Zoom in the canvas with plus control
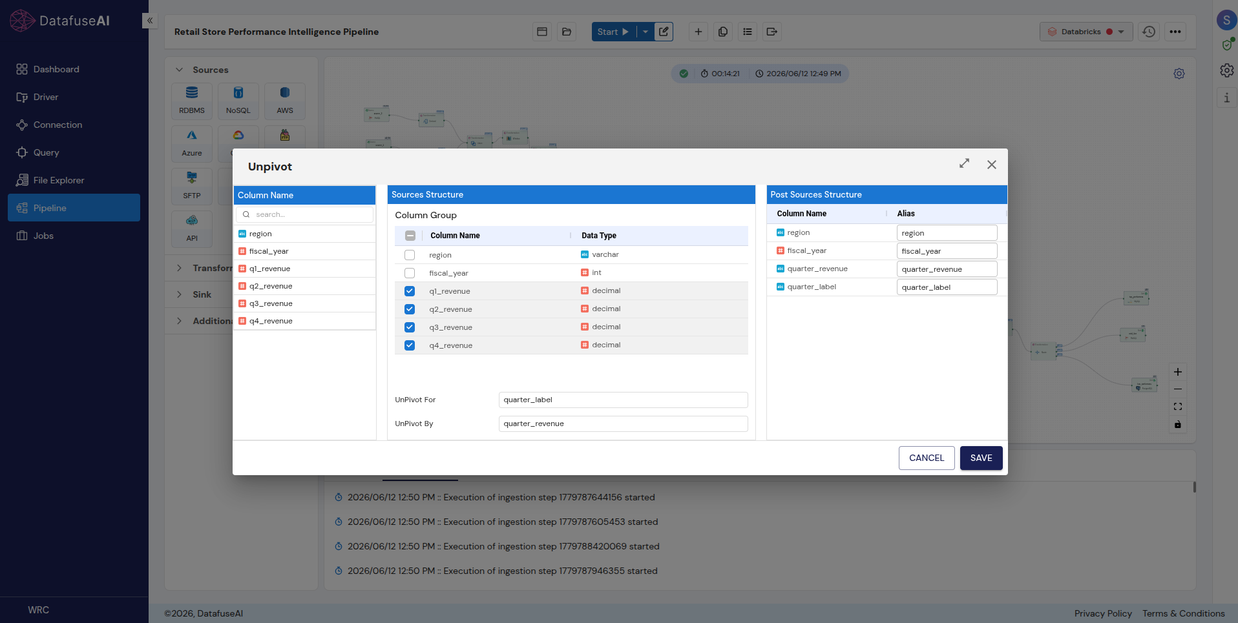 point(1178,372)
